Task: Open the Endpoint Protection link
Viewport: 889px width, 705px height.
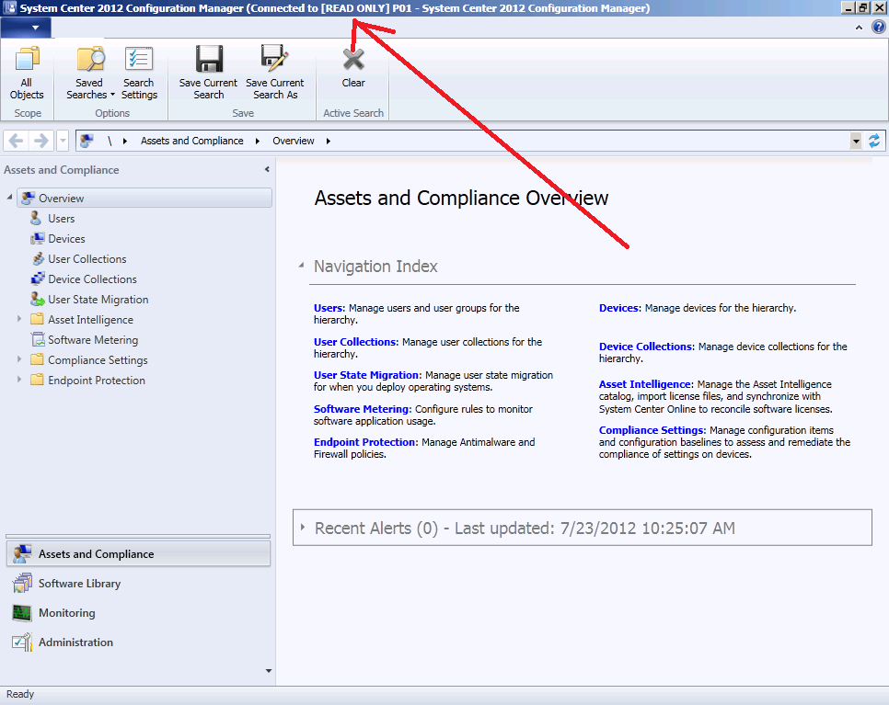Action: tap(364, 442)
